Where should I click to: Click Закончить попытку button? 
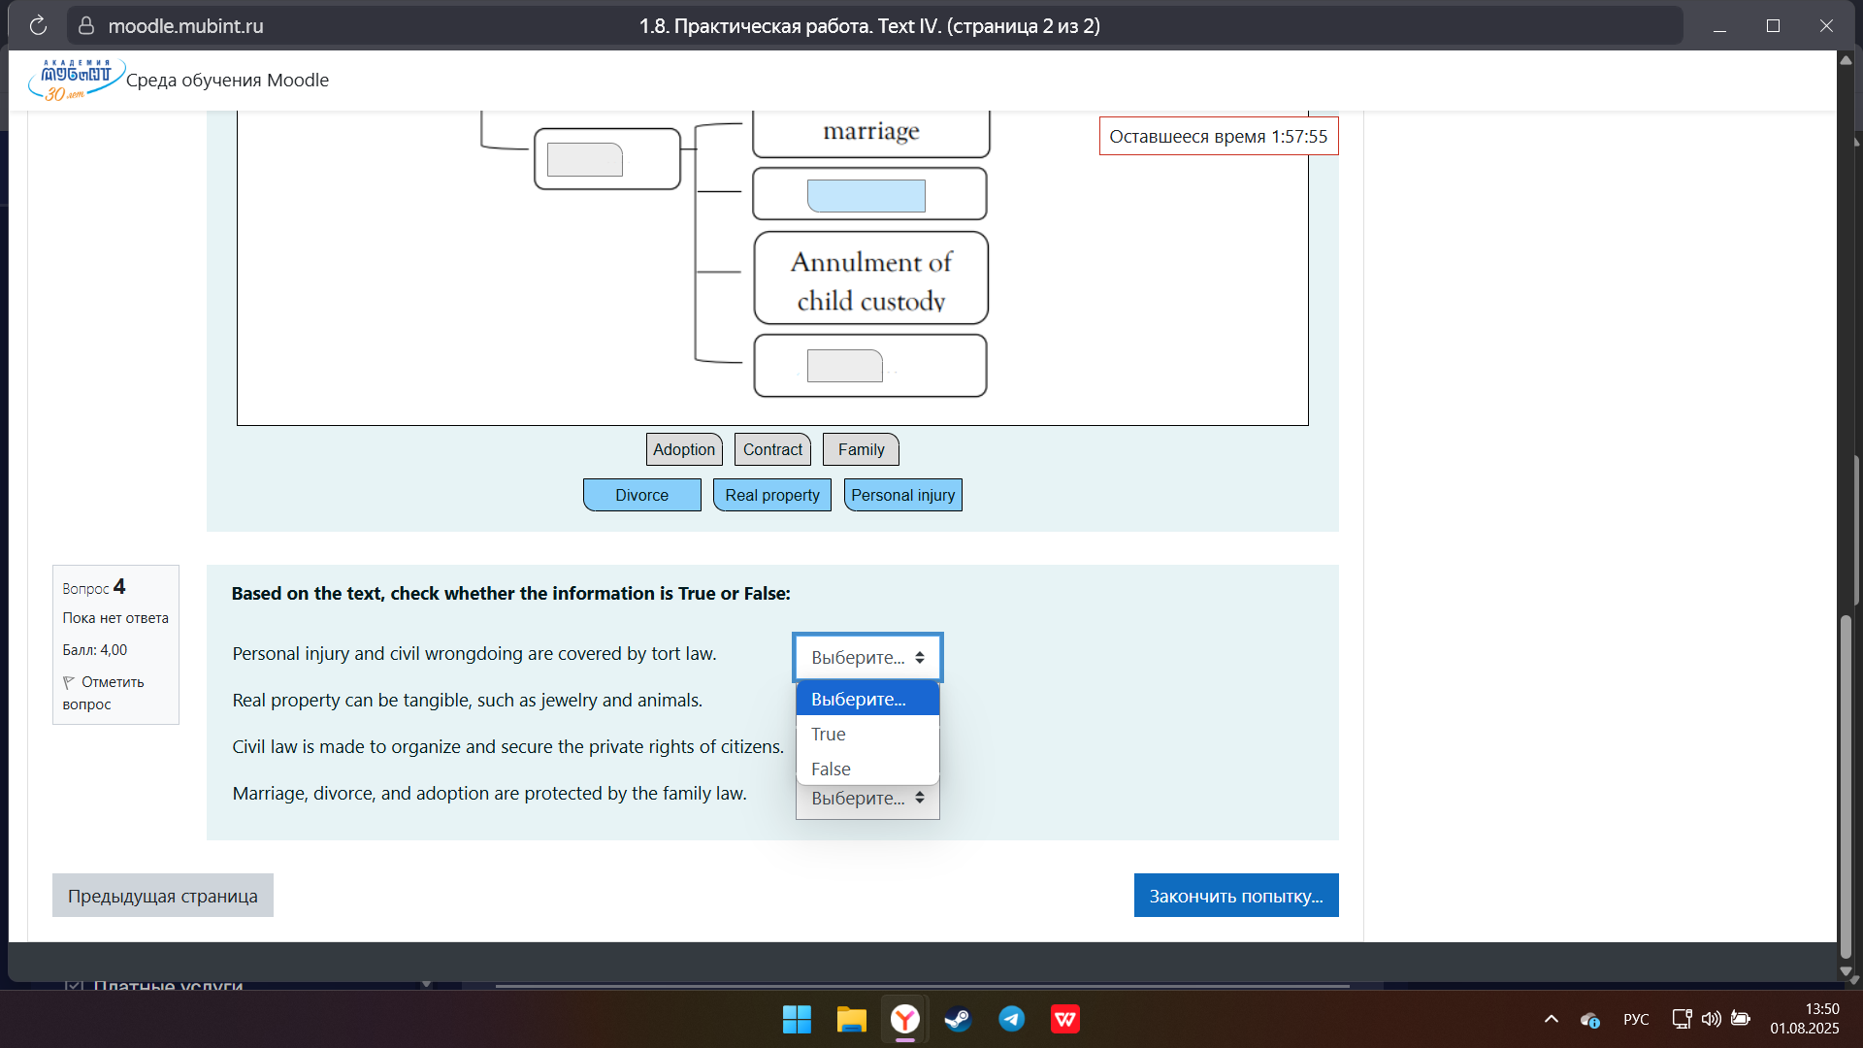(x=1235, y=896)
